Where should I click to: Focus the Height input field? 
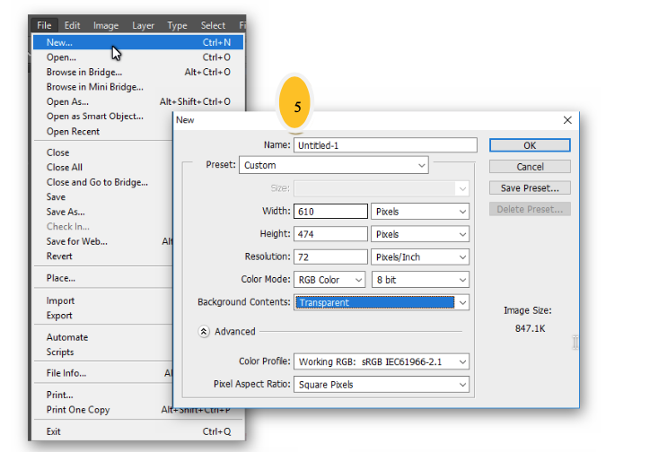click(330, 234)
